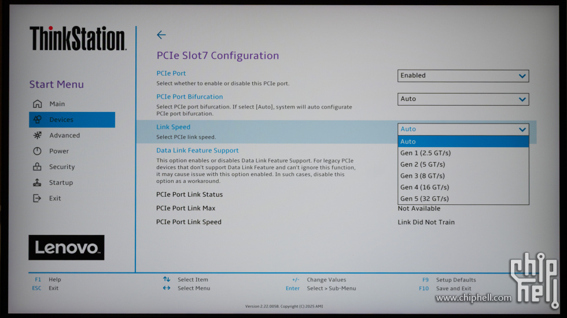This screenshot has width=567, height=318.
Task: Click the Startup icon in sidebar
Action: 38,183
